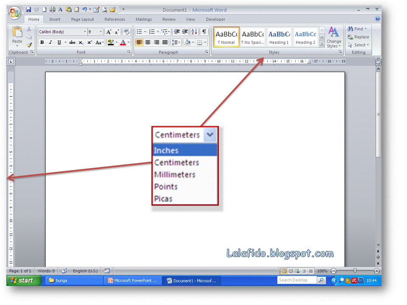Open the Mailings tab

point(144,19)
